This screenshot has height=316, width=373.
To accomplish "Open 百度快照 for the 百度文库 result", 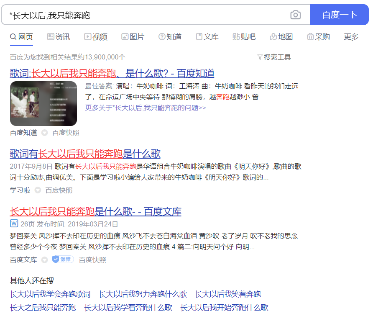I will [x=92, y=260].
